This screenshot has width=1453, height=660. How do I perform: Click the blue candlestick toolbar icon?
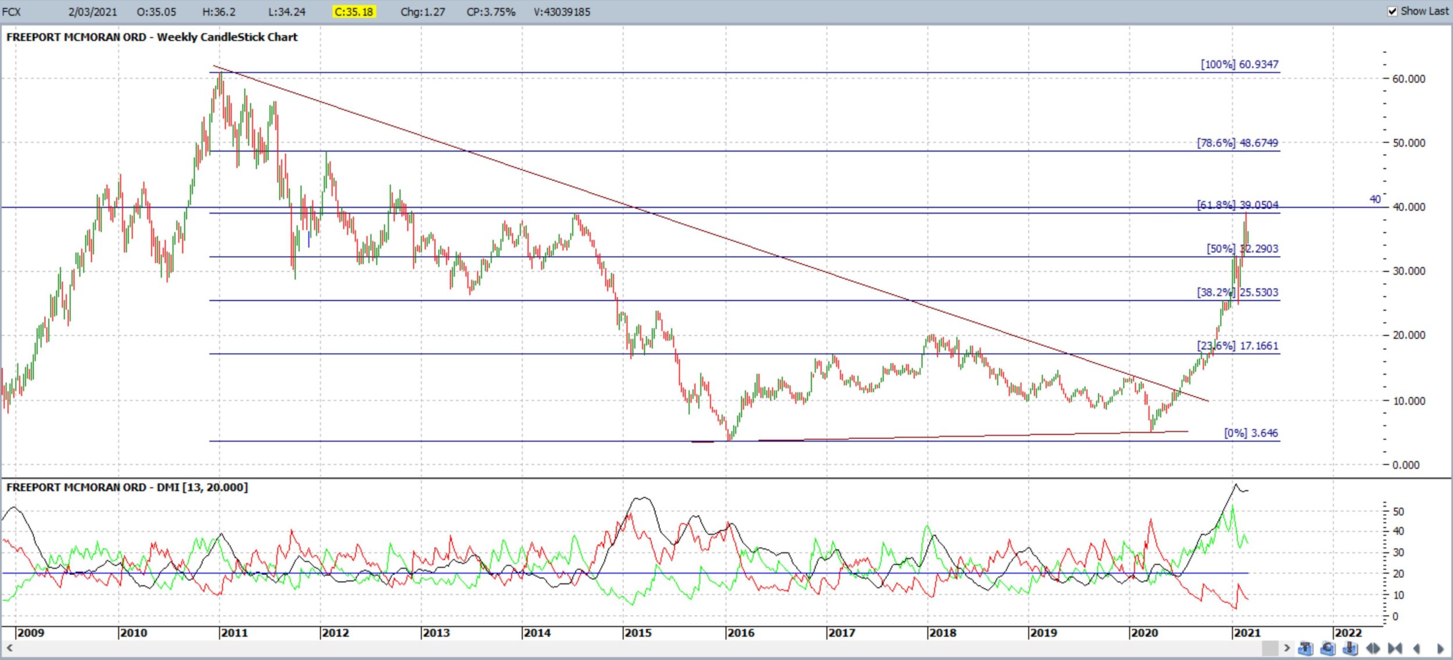pyautogui.click(x=1350, y=648)
